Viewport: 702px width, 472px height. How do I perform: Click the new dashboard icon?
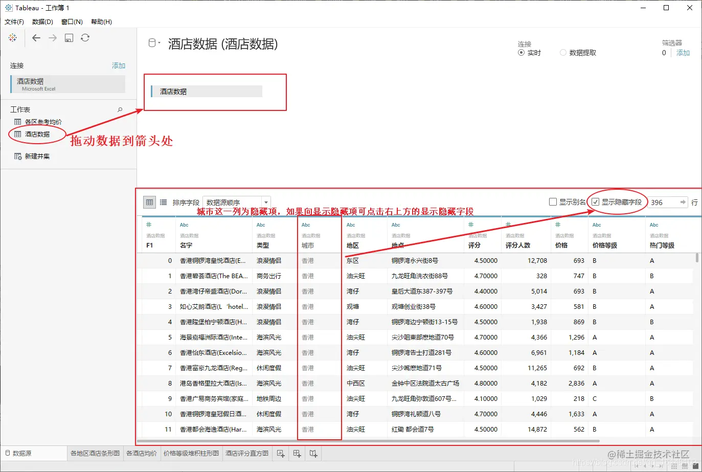point(297,454)
